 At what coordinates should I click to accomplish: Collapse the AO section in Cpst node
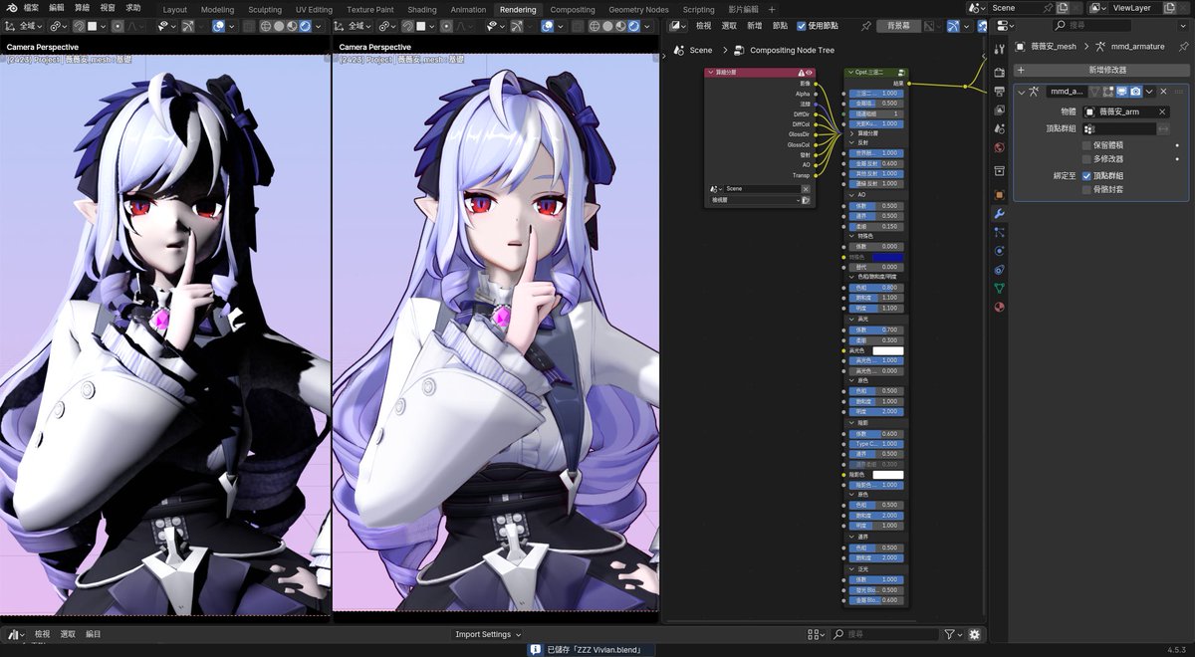(849, 194)
